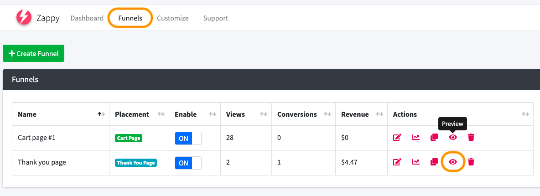540x196 pixels.
Task: Click the Create Funnel button
Action: (x=34, y=53)
